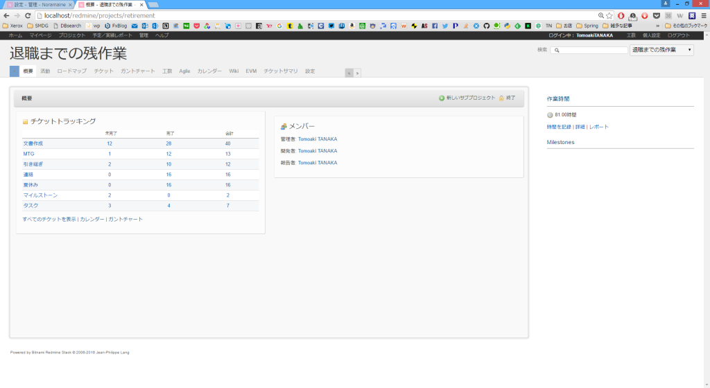The width and height of the screenshot is (710, 388).
Task: Expand the bookmarks overflow chevron
Action: click(657, 26)
